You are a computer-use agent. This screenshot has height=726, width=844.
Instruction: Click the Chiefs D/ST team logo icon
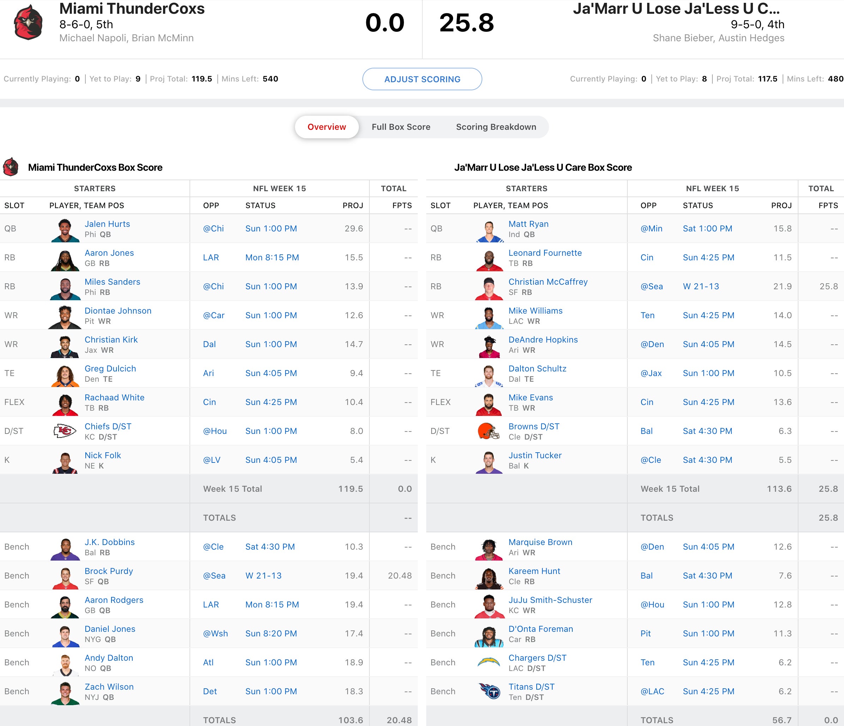[x=65, y=431]
